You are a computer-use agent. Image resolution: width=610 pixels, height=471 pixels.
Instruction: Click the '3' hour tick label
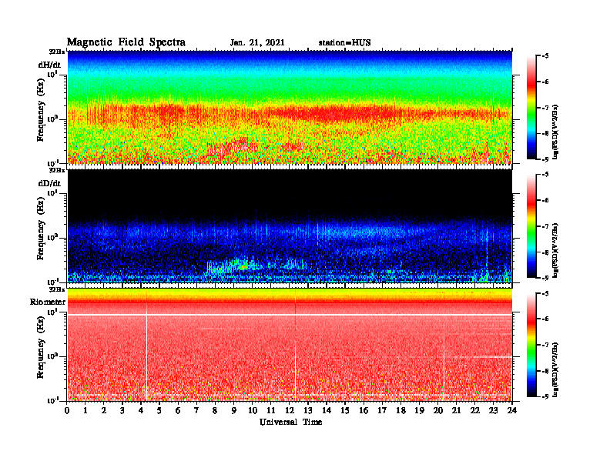122,411
